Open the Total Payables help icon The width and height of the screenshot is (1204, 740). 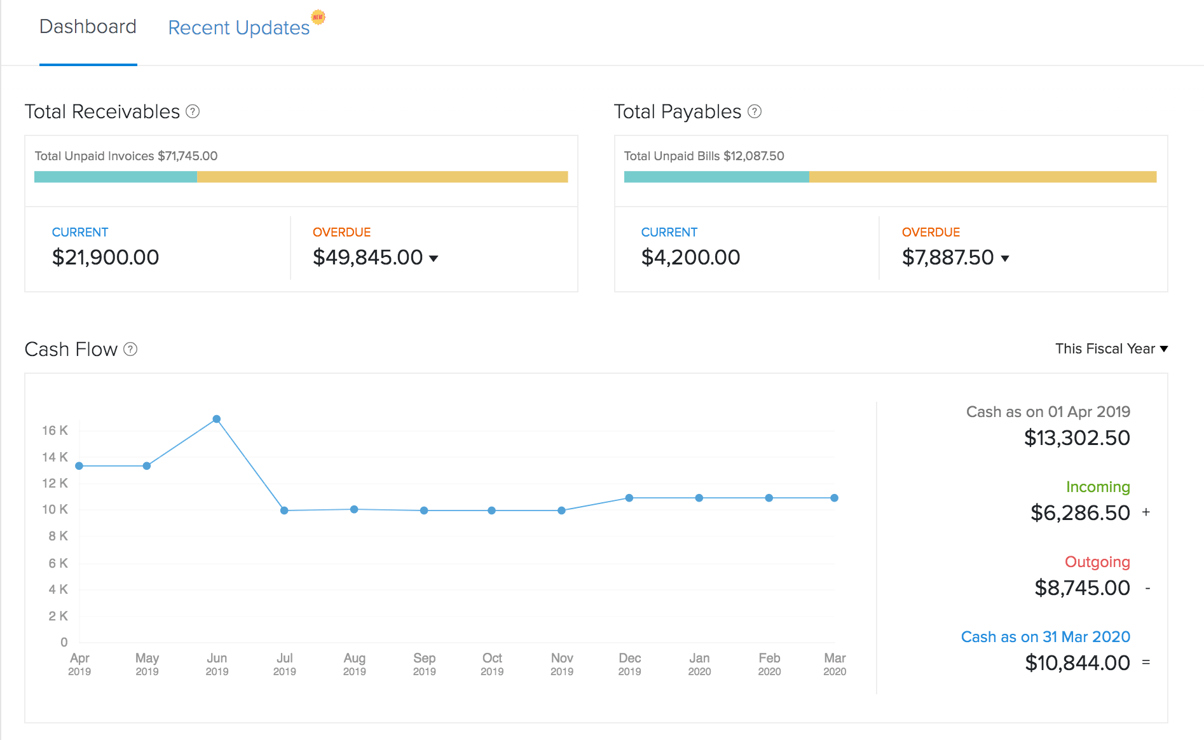pyautogui.click(x=755, y=112)
